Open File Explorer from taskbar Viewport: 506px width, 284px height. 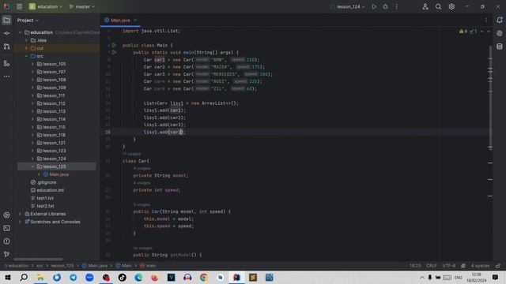(40, 278)
